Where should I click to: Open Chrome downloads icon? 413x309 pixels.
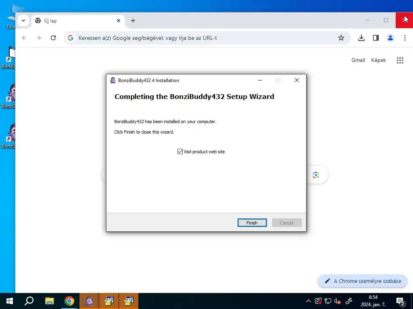[x=361, y=38]
